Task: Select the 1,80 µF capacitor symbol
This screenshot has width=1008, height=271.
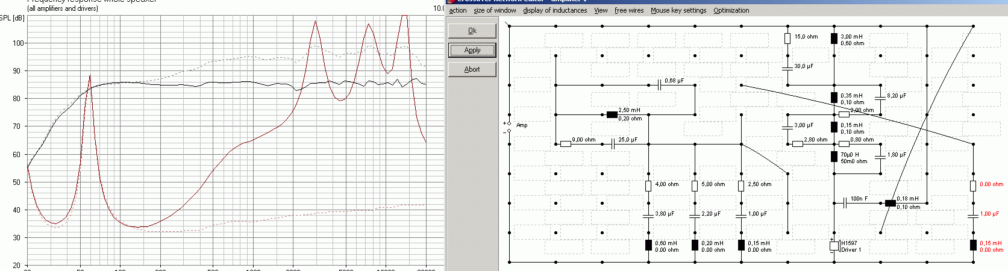Action: tap(880, 157)
